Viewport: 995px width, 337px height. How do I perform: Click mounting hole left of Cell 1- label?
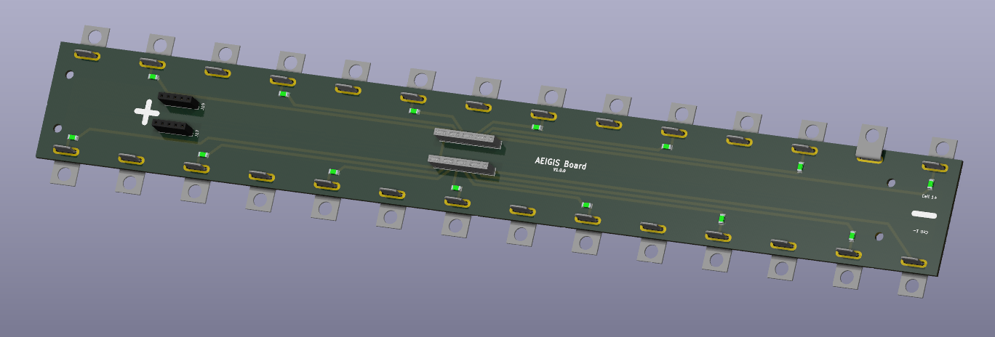coord(880,236)
